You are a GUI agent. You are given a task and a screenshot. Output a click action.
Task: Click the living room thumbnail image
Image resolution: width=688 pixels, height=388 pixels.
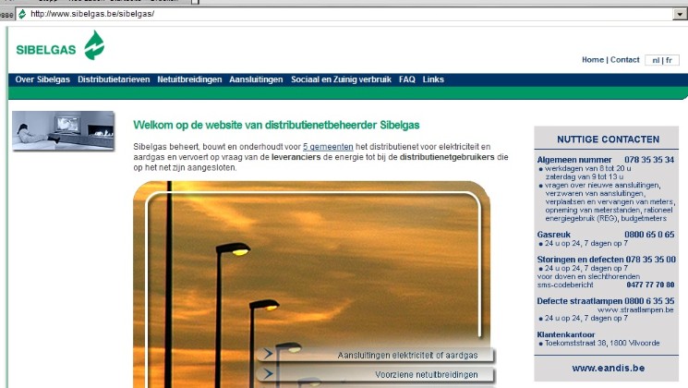[x=63, y=130]
